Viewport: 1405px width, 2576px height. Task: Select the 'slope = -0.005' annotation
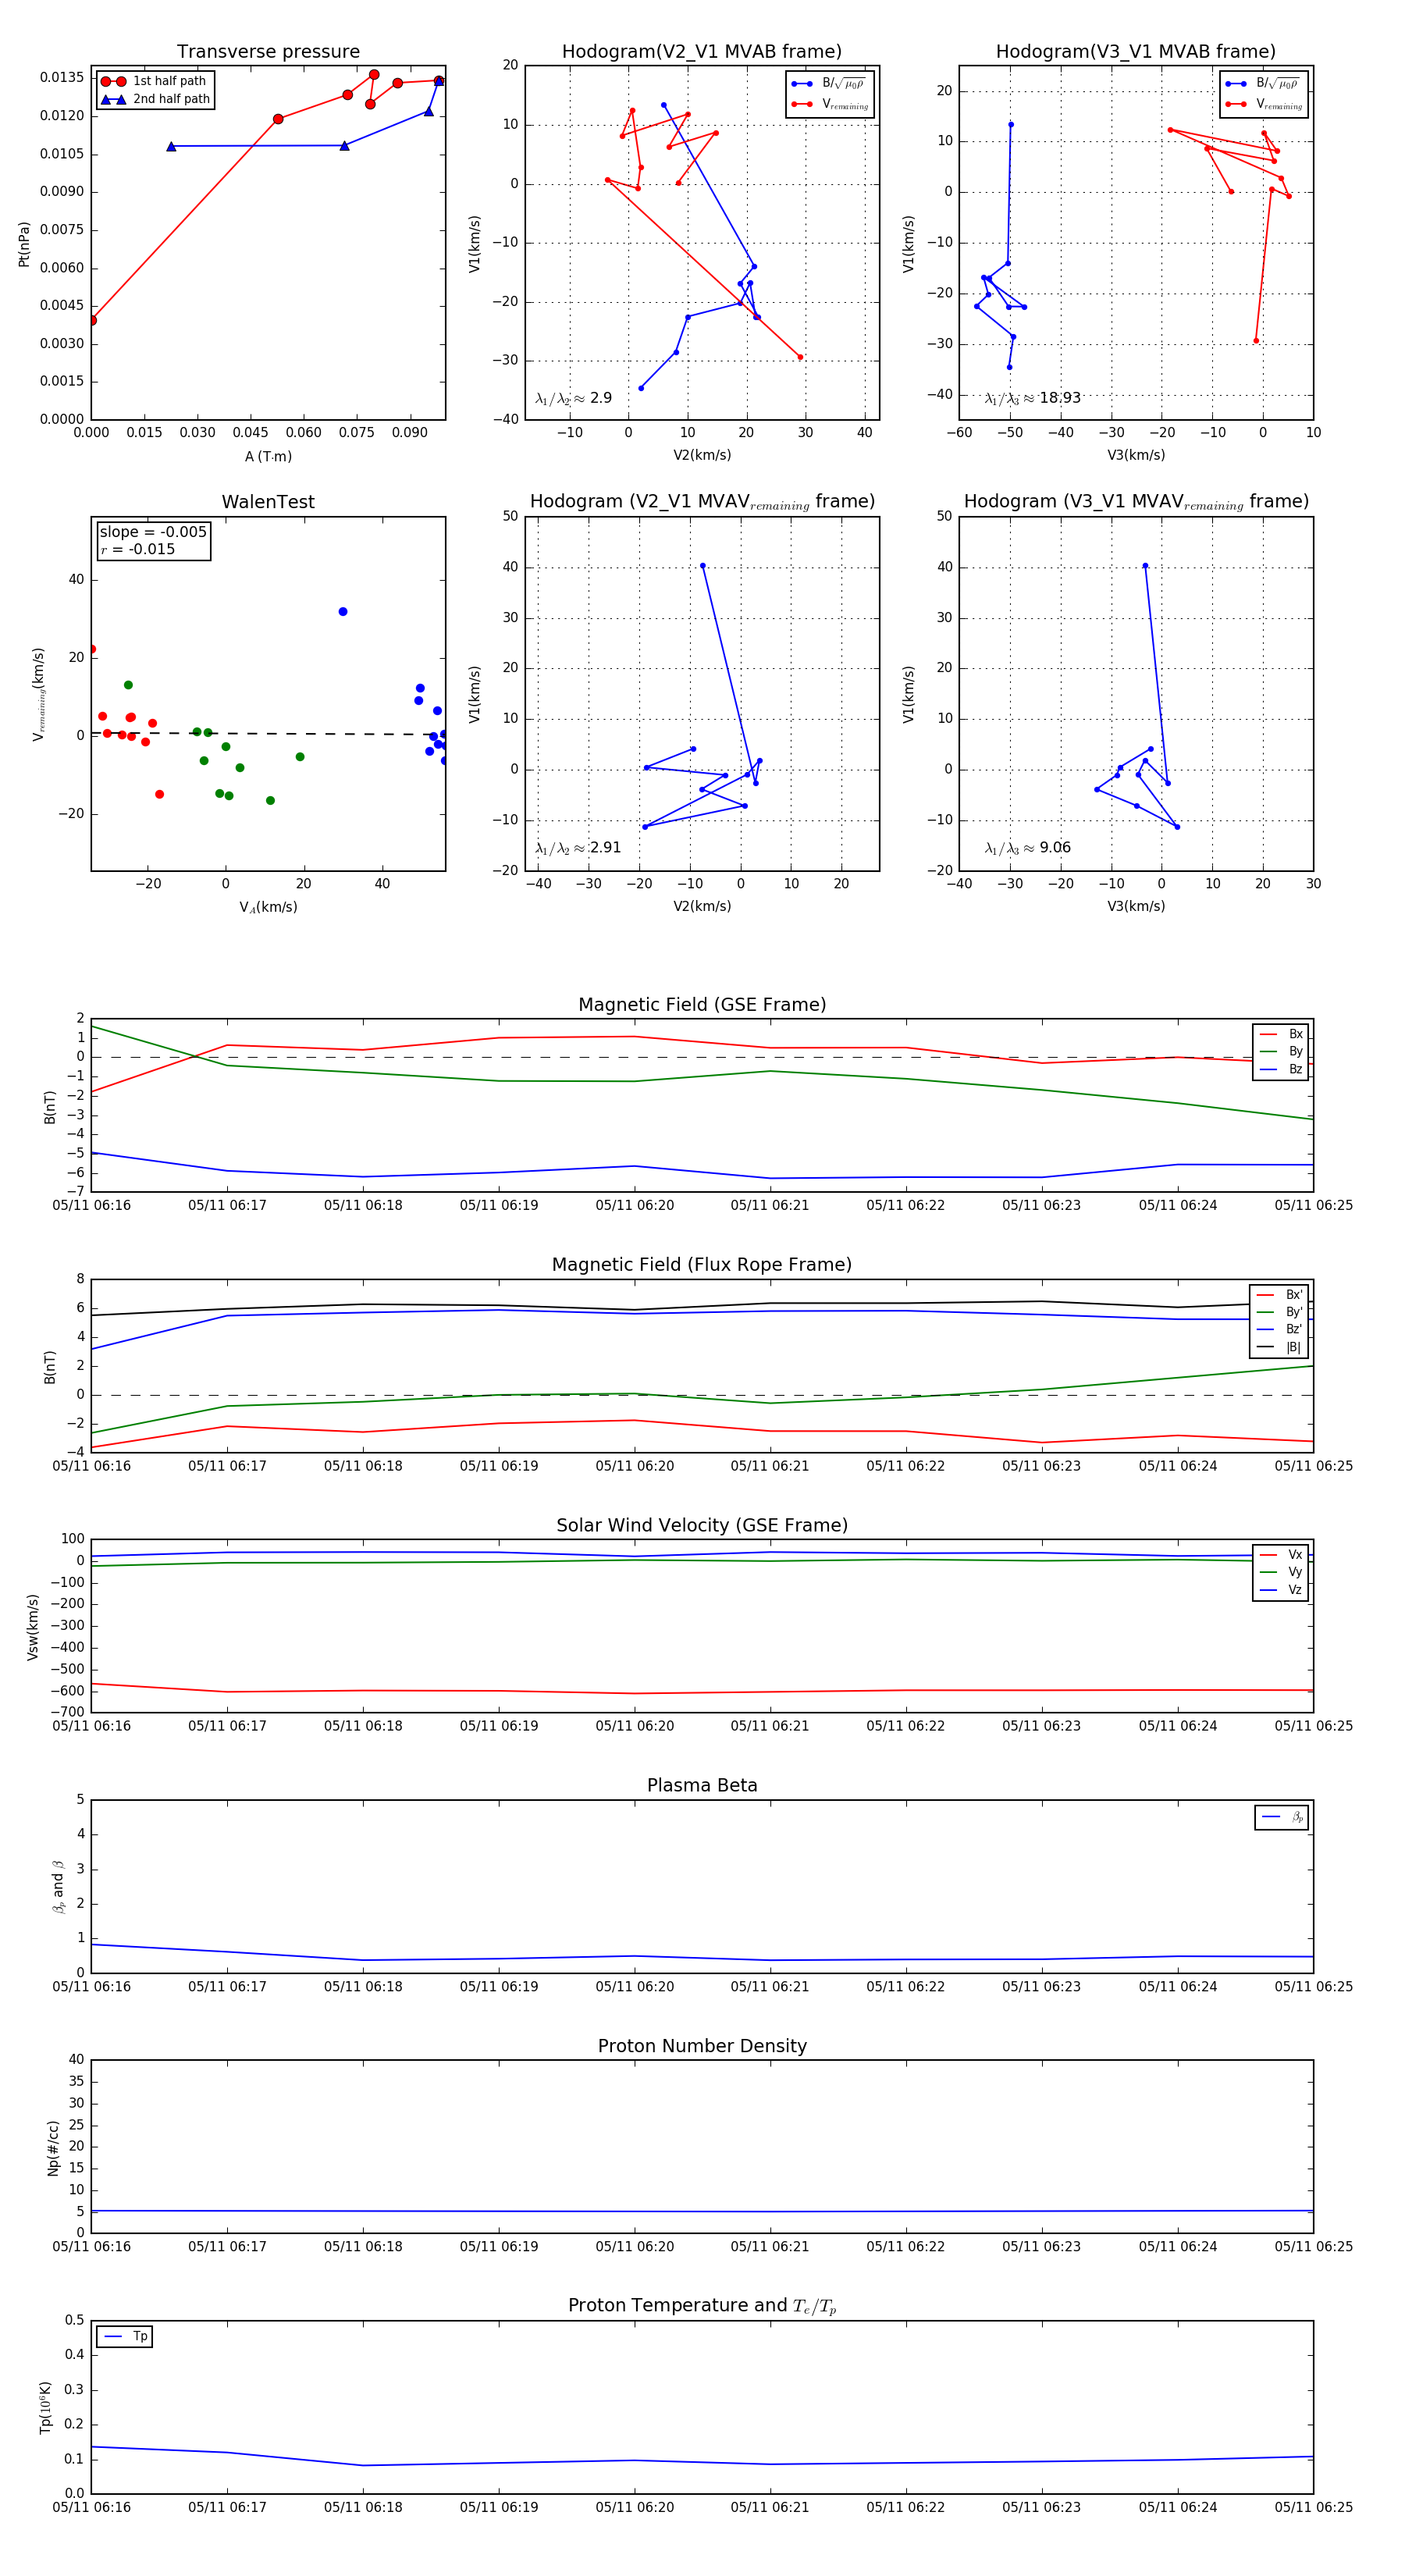tap(153, 532)
